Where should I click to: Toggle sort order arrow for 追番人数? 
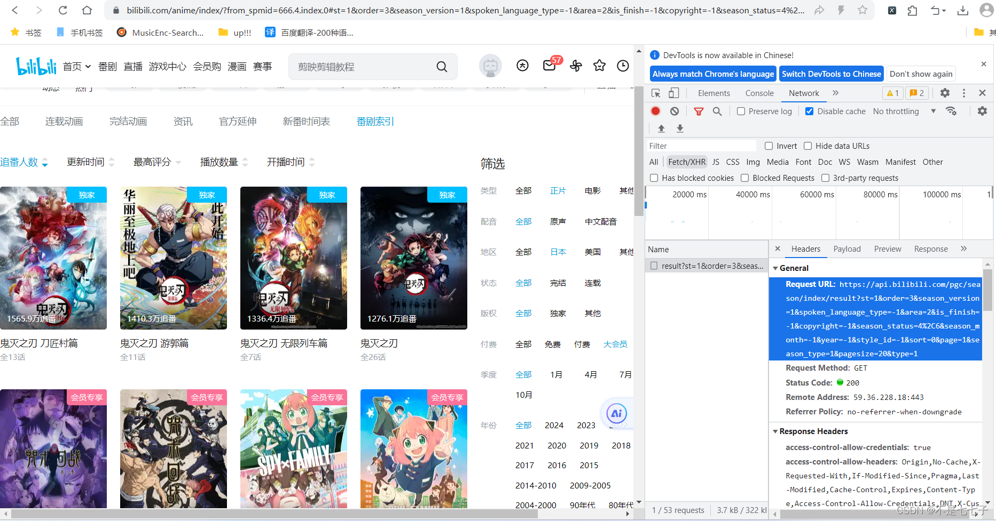pyautogui.click(x=45, y=163)
